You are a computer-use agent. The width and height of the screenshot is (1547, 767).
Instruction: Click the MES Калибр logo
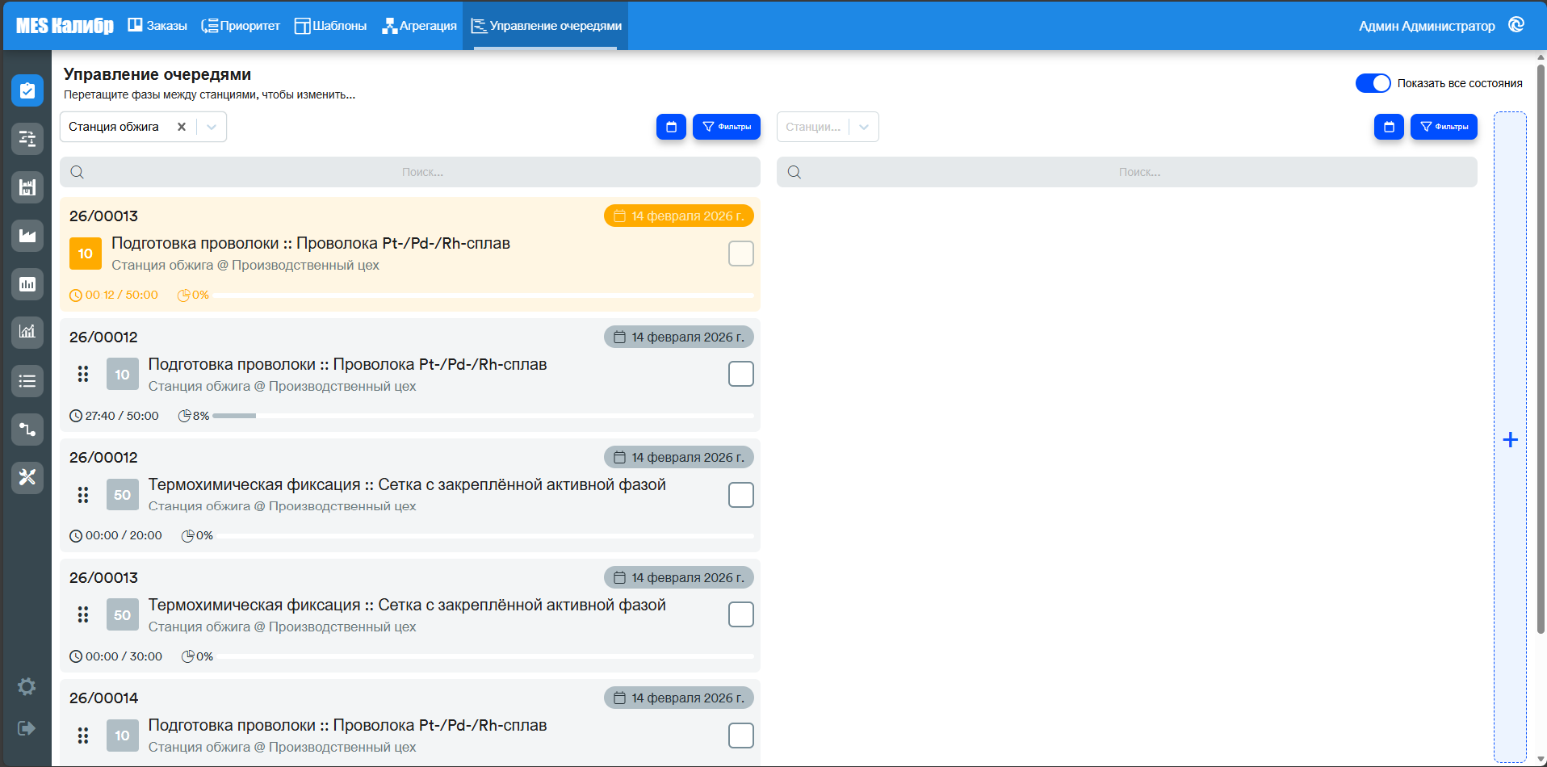coord(65,26)
